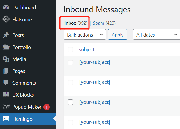Open the first [your-subject] message link

pos(95,62)
